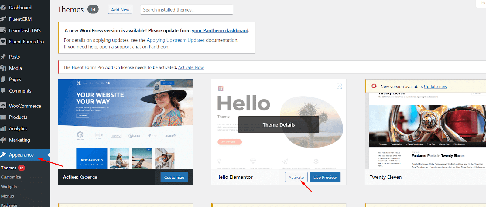The height and width of the screenshot is (207, 486).
Task: Focus the Search installed themes field
Action: click(187, 10)
